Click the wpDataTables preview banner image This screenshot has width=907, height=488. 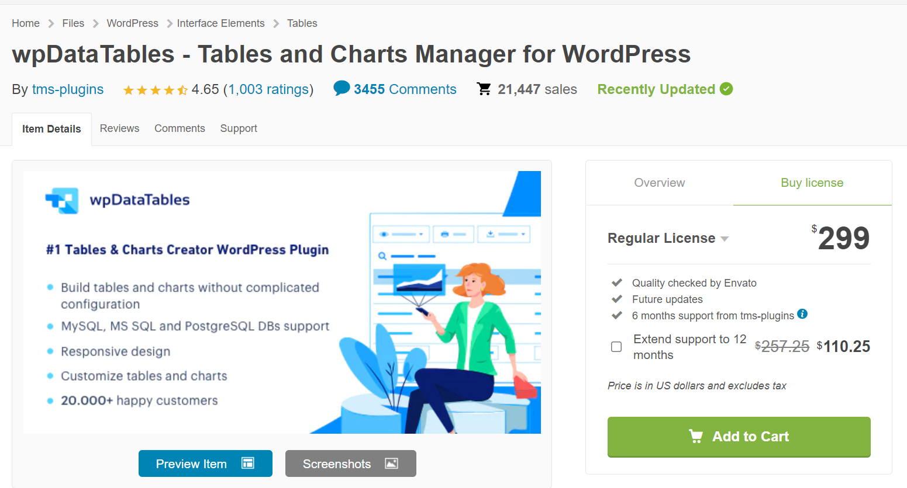click(282, 302)
